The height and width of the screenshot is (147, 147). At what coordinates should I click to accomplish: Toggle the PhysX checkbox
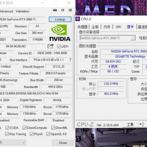pos(31,134)
